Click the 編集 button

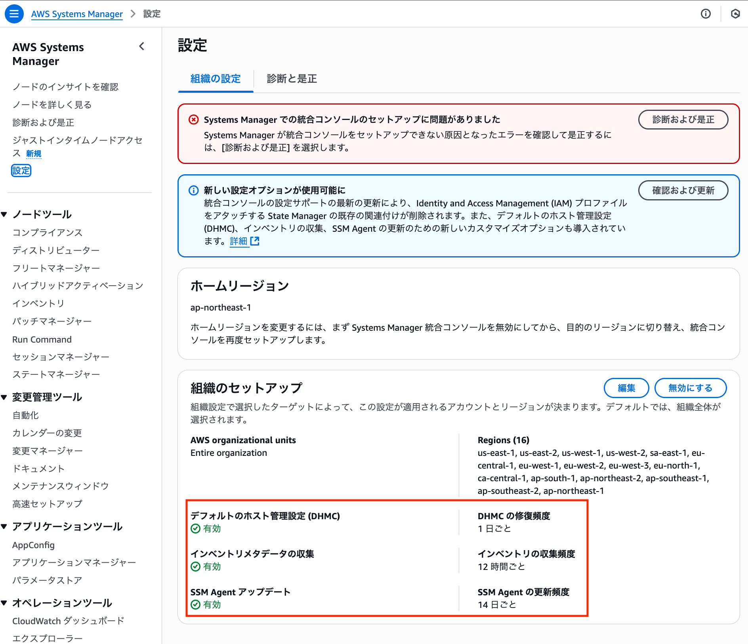click(626, 388)
